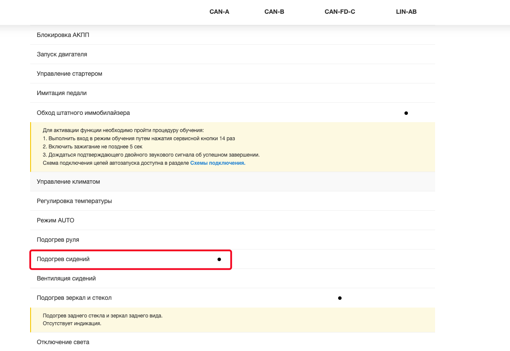
Task: Click the CAN-FD-C column header
Action: pyautogui.click(x=339, y=12)
